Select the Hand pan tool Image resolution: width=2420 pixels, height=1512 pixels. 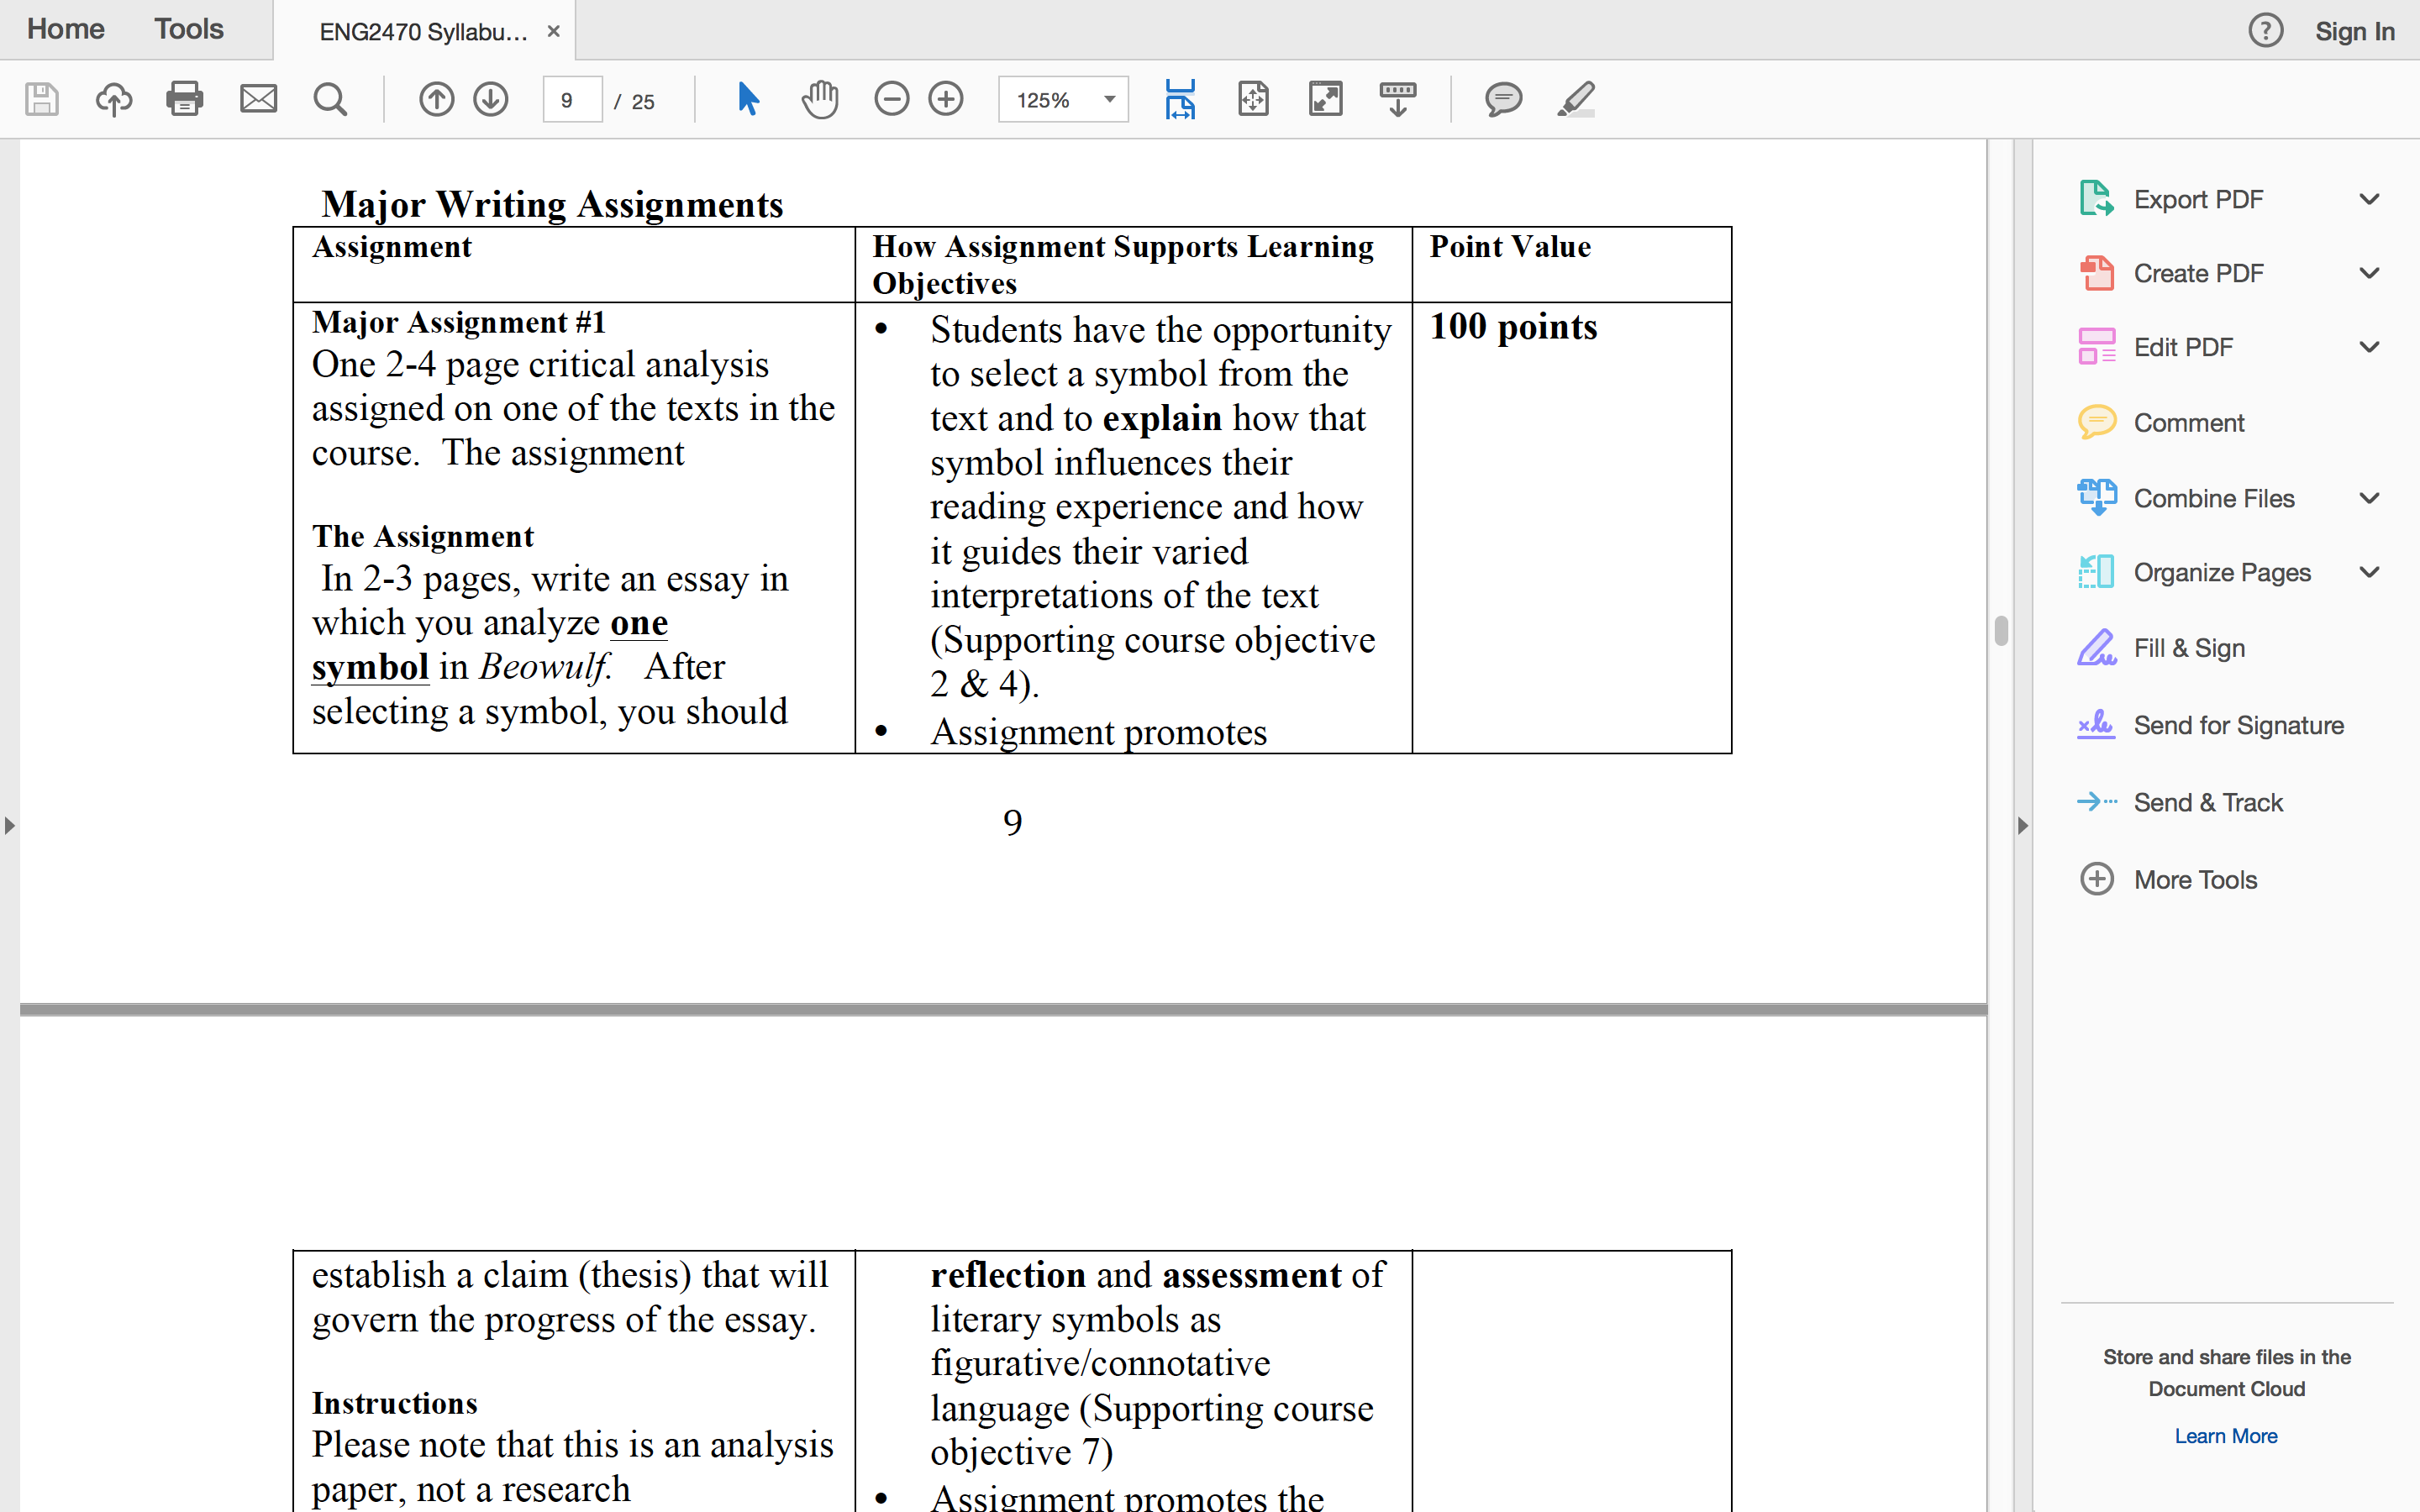click(x=820, y=99)
